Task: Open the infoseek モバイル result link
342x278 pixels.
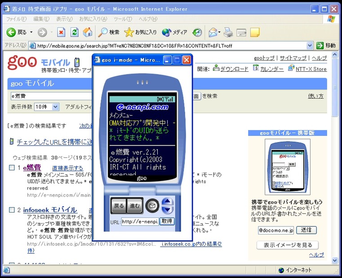Action: pyautogui.click(x=50, y=210)
